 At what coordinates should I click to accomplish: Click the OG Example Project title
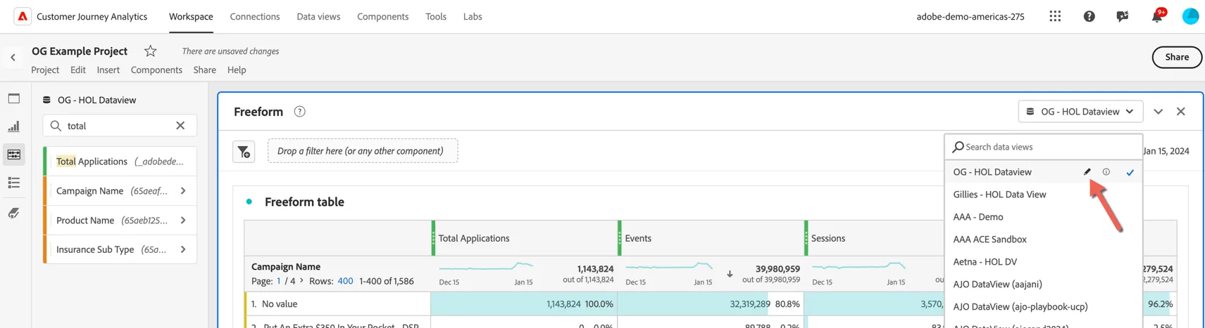point(80,51)
